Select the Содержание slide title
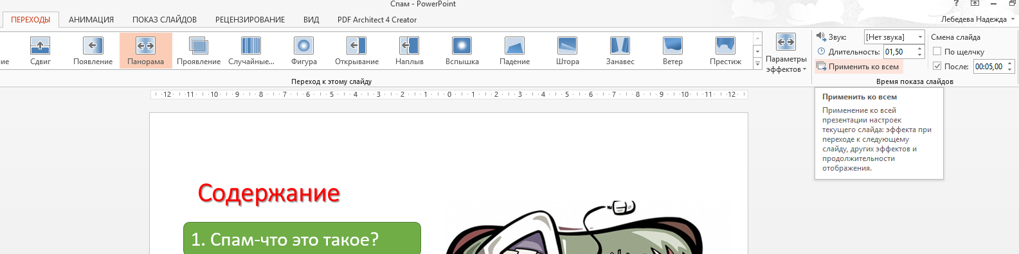1019x254 pixels. [269, 193]
